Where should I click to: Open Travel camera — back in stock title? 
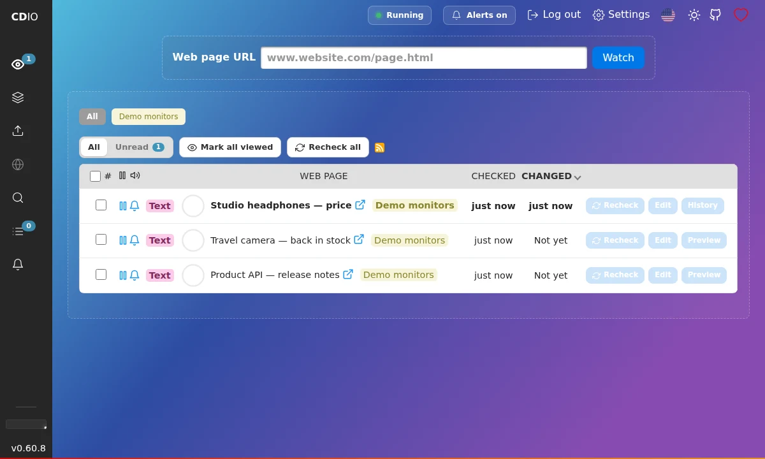(280, 240)
